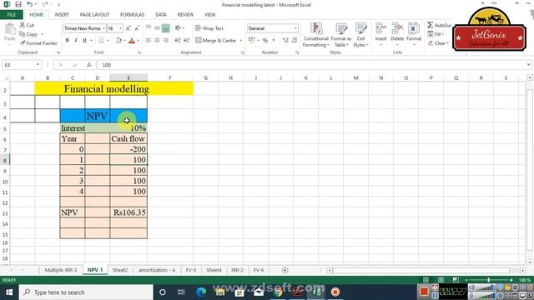Switch to the FORMULAS tab

pyautogui.click(x=132, y=15)
